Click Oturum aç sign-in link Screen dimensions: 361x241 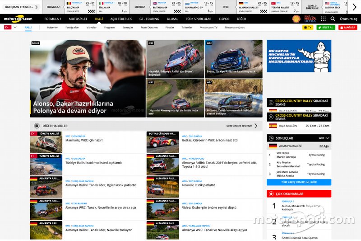pyautogui.click(x=348, y=19)
